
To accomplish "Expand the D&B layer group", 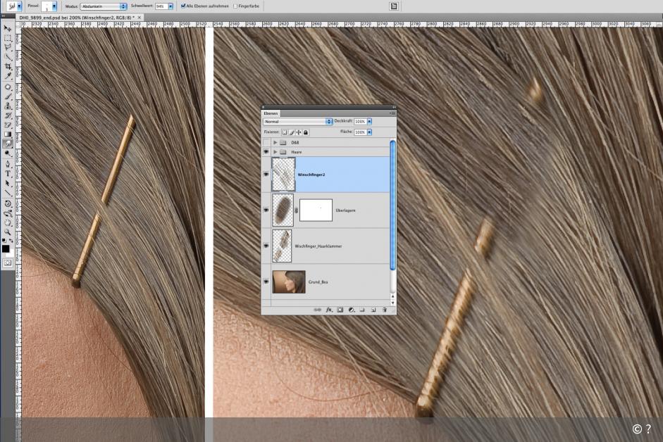I will pyautogui.click(x=275, y=142).
